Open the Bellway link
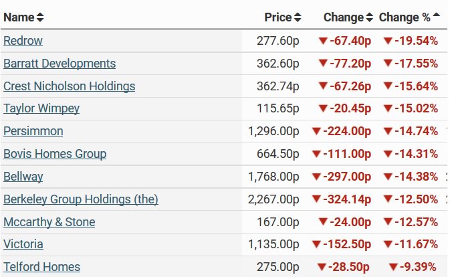452x277 pixels. coord(23,177)
